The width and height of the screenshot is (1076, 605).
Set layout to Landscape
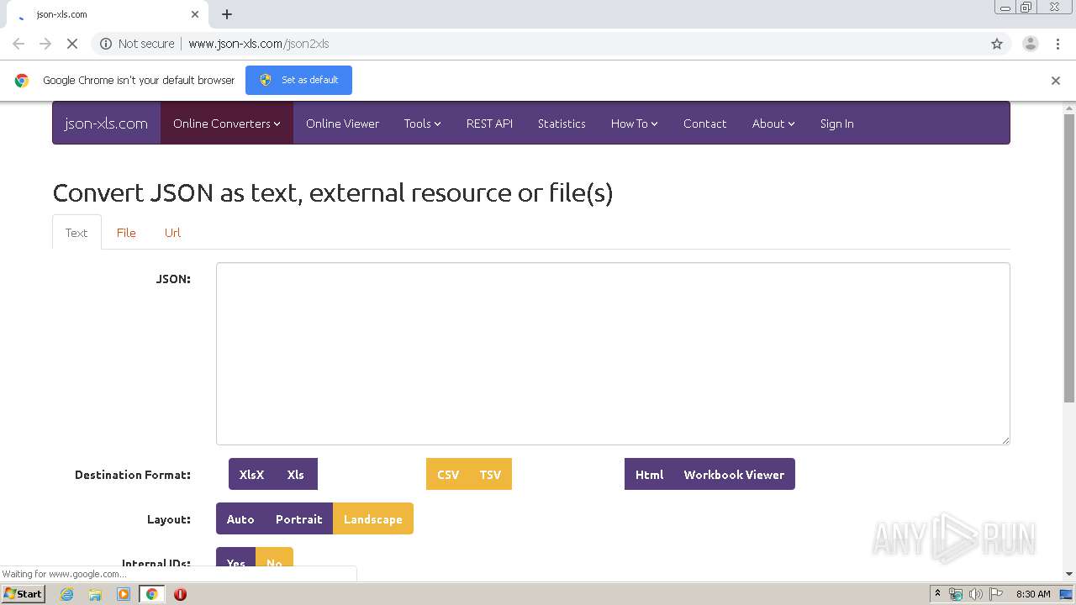[x=373, y=519]
